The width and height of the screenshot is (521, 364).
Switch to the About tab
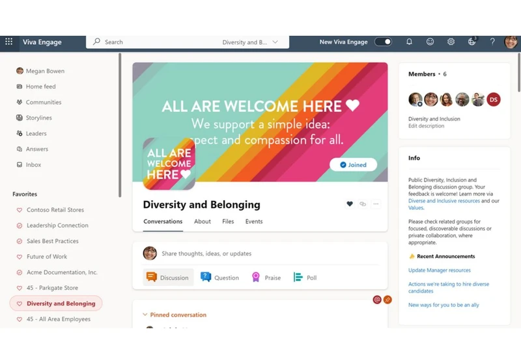(x=203, y=222)
